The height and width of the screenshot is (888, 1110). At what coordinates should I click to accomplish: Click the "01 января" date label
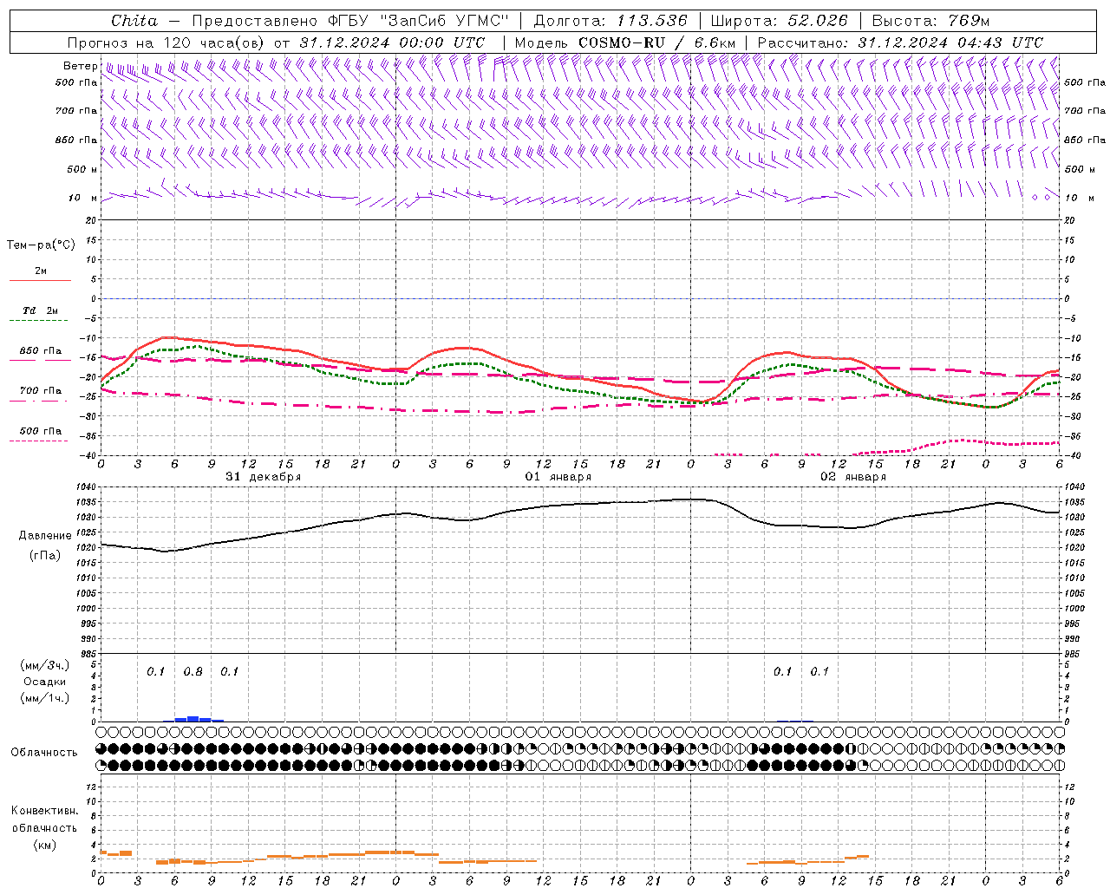(558, 477)
